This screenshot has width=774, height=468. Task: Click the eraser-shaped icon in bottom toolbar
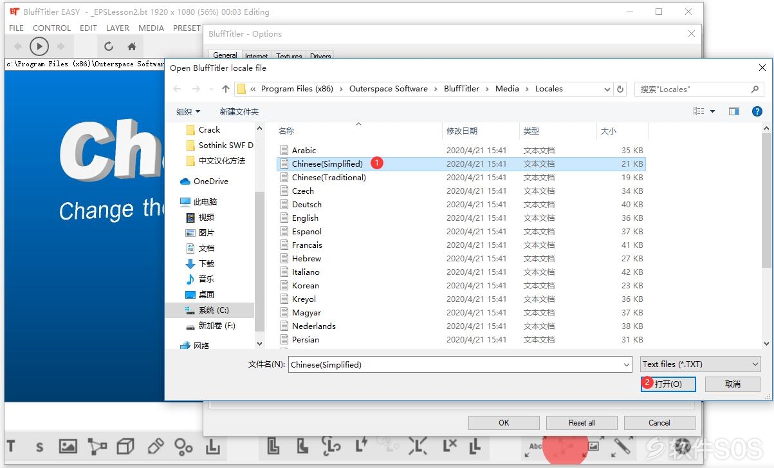(156, 446)
